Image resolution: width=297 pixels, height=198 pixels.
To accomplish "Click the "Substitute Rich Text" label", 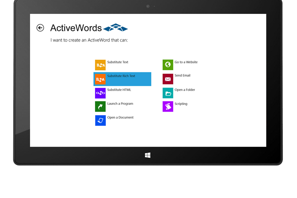I will pyautogui.click(x=121, y=76).
